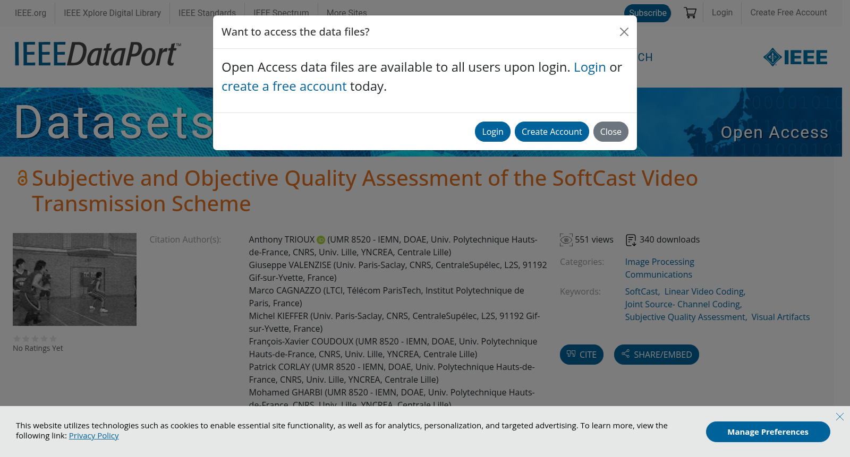Click author name Giuseppe VALENZISE
850x457 pixels.
[290, 265]
